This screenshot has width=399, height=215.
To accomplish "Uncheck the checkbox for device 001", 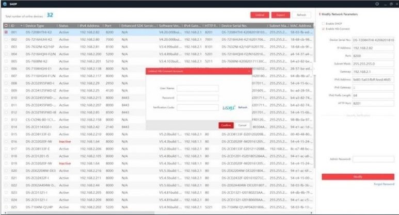I will pyautogui.click(x=6, y=32).
